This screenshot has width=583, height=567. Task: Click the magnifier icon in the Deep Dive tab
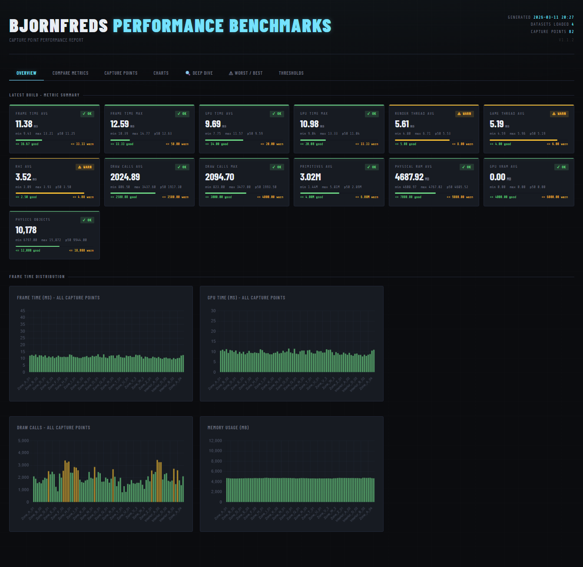click(x=188, y=73)
